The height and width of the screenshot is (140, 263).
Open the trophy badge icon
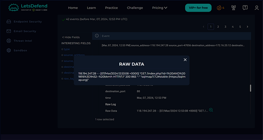pos(233,8)
